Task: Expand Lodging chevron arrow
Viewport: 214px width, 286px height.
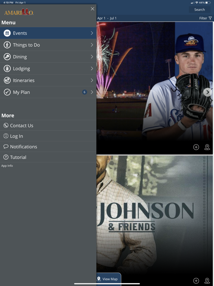Action: (x=92, y=69)
